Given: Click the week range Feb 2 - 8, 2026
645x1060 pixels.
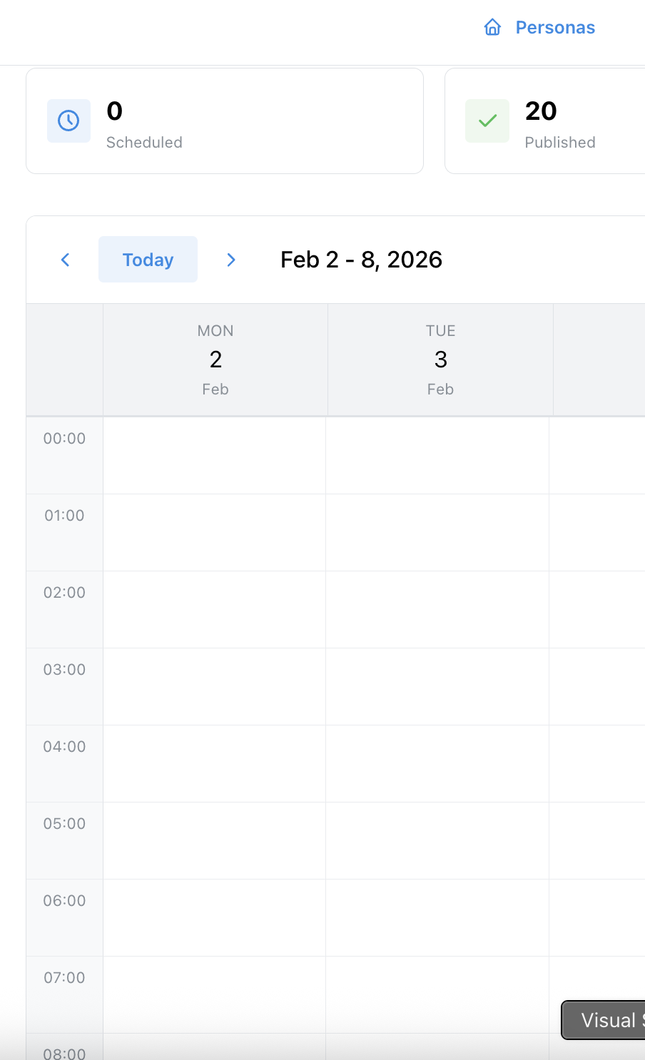Looking at the screenshot, I should [x=361, y=260].
